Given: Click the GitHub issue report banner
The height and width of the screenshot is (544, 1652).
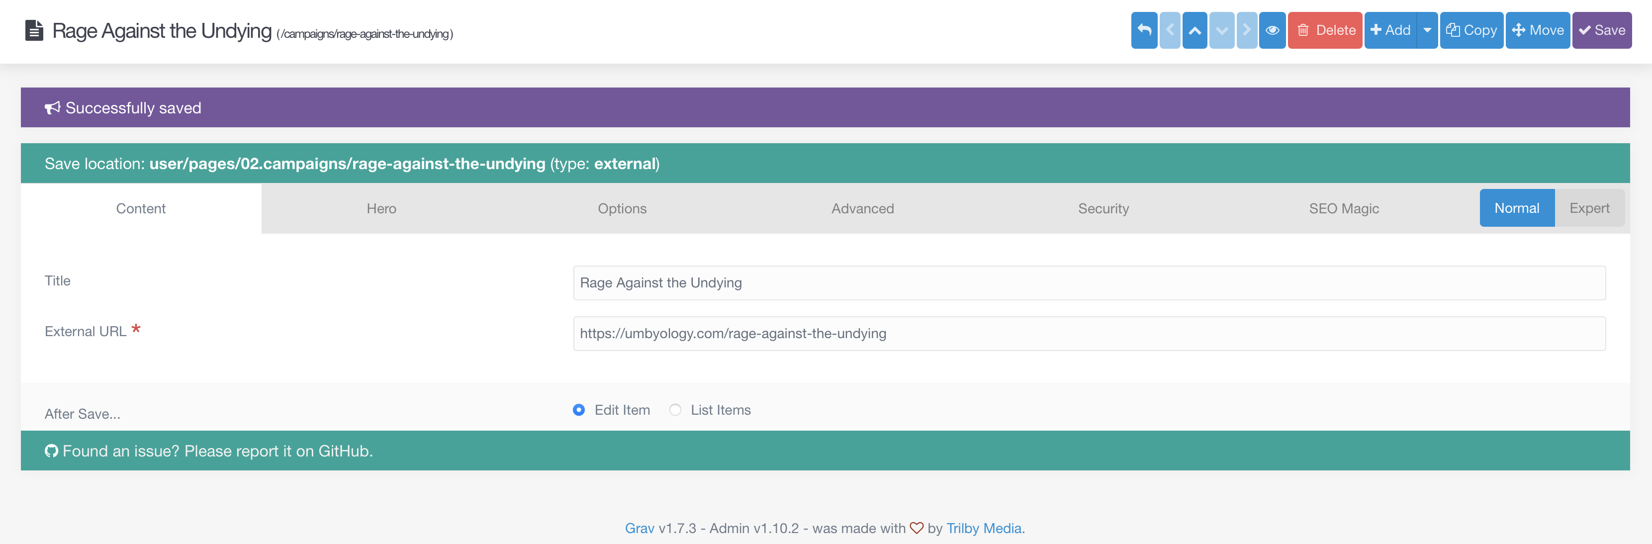Looking at the screenshot, I should coord(825,451).
